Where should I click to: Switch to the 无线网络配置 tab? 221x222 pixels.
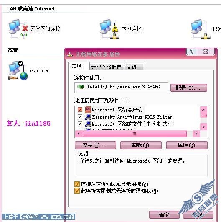tap(107, 67)
